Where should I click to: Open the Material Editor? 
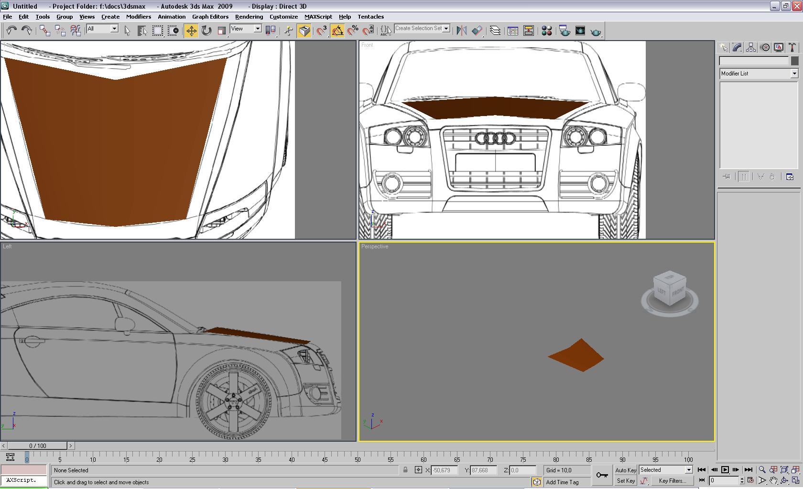pyautogui.click(x=547, y=31)
